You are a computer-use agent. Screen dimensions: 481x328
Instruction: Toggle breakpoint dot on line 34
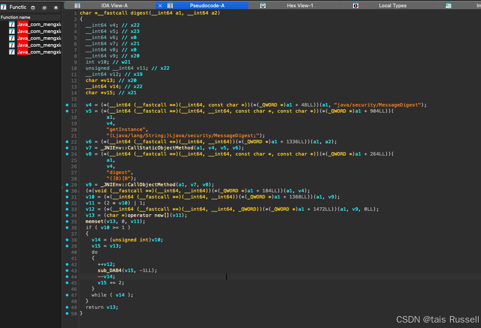(67, 215)
